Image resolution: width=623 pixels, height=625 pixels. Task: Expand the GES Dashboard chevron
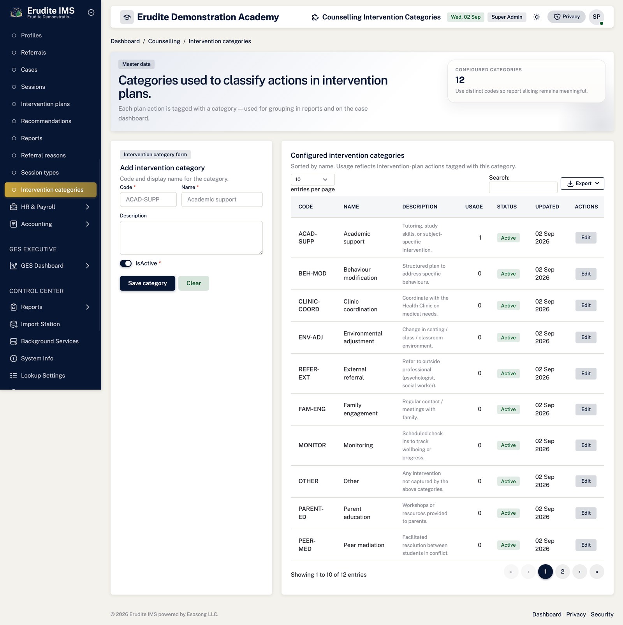point(88,266)
